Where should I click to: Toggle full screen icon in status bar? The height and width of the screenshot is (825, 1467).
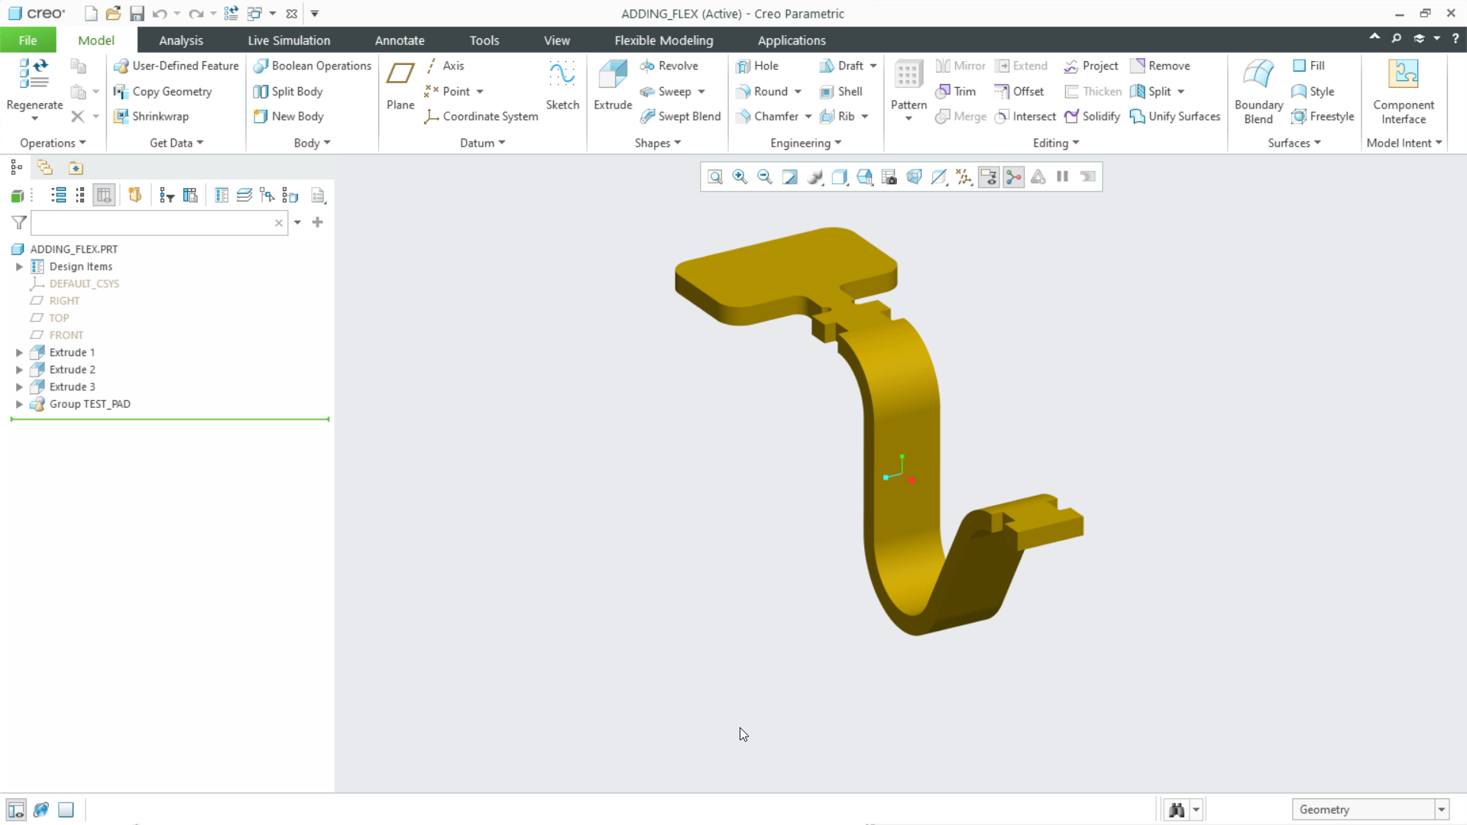coord(66,810)
